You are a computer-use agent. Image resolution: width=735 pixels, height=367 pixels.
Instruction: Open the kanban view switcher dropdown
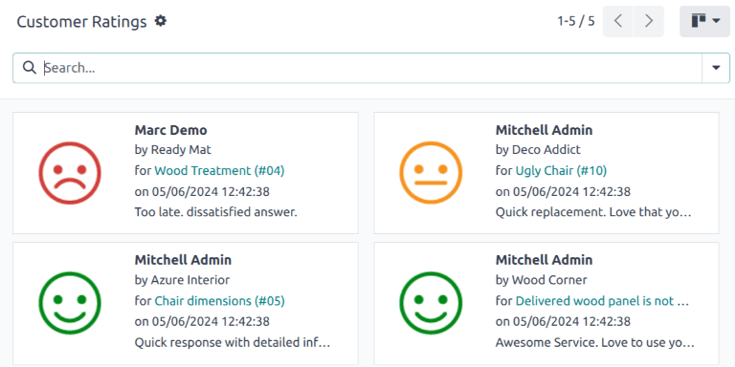(704, 21)
